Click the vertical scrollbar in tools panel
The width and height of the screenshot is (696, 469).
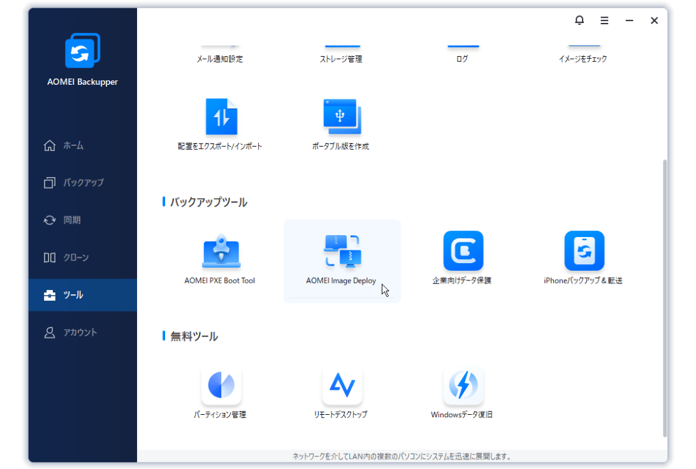click(x=665, y=298)
